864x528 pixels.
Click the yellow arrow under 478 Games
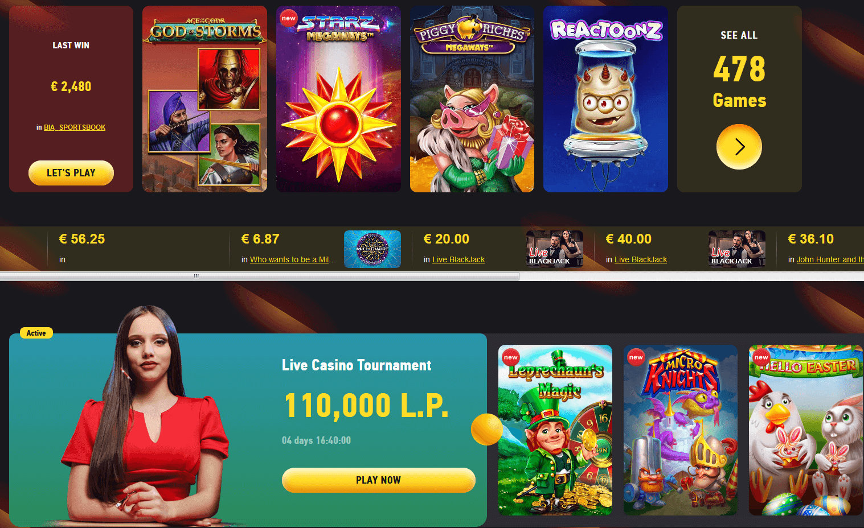pos(739,147)
